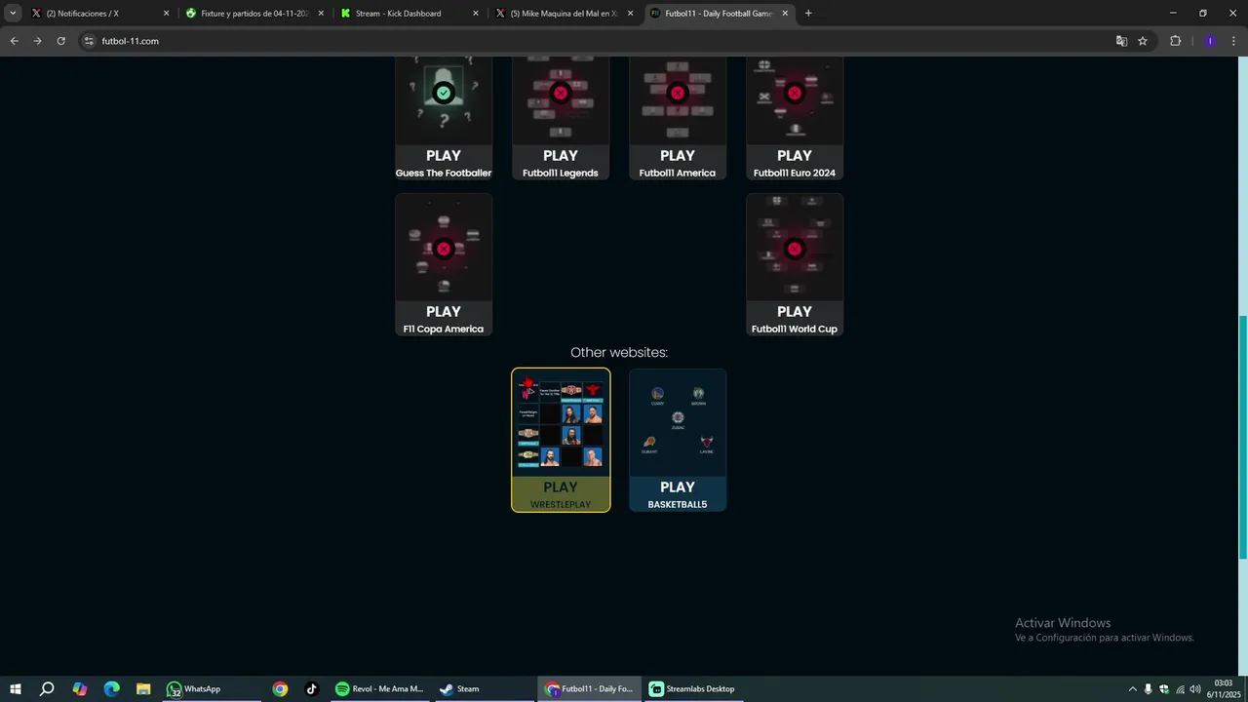Click the page vertical scrollbar

[1242, 437]
